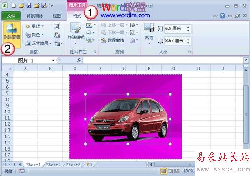
Task: Open the Picture Border dropdown
Action: pos(91,25)
